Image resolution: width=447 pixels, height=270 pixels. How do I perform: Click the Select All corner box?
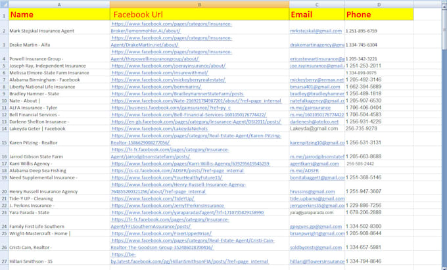click(x=4, y=5)
